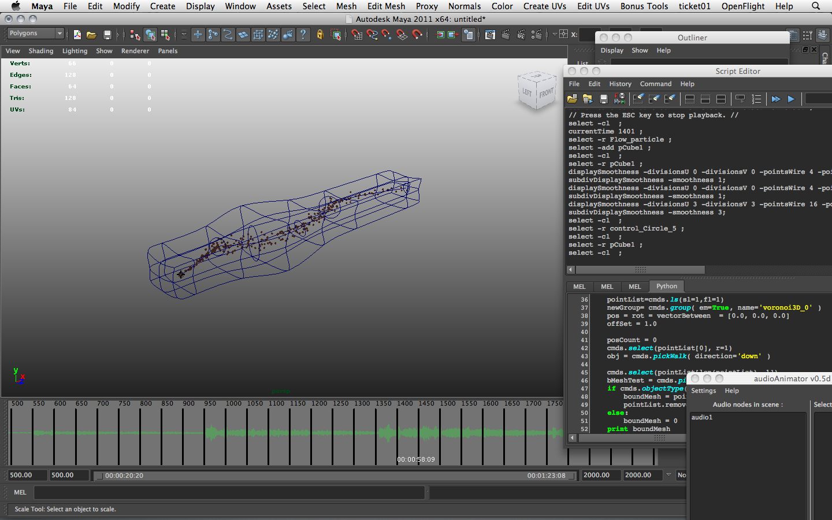Toggle highlight selection mode icon
Screen dimensions: 832x520
336,35
